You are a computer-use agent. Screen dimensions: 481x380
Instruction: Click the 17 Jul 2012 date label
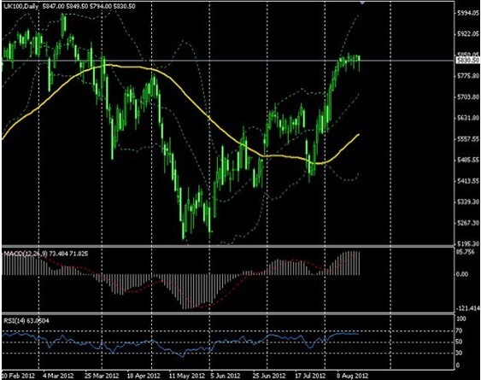pyautogui.click(x=310, y=376)
